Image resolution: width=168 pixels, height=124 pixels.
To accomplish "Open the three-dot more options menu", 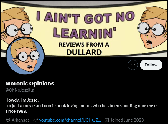I will [133, 65].
